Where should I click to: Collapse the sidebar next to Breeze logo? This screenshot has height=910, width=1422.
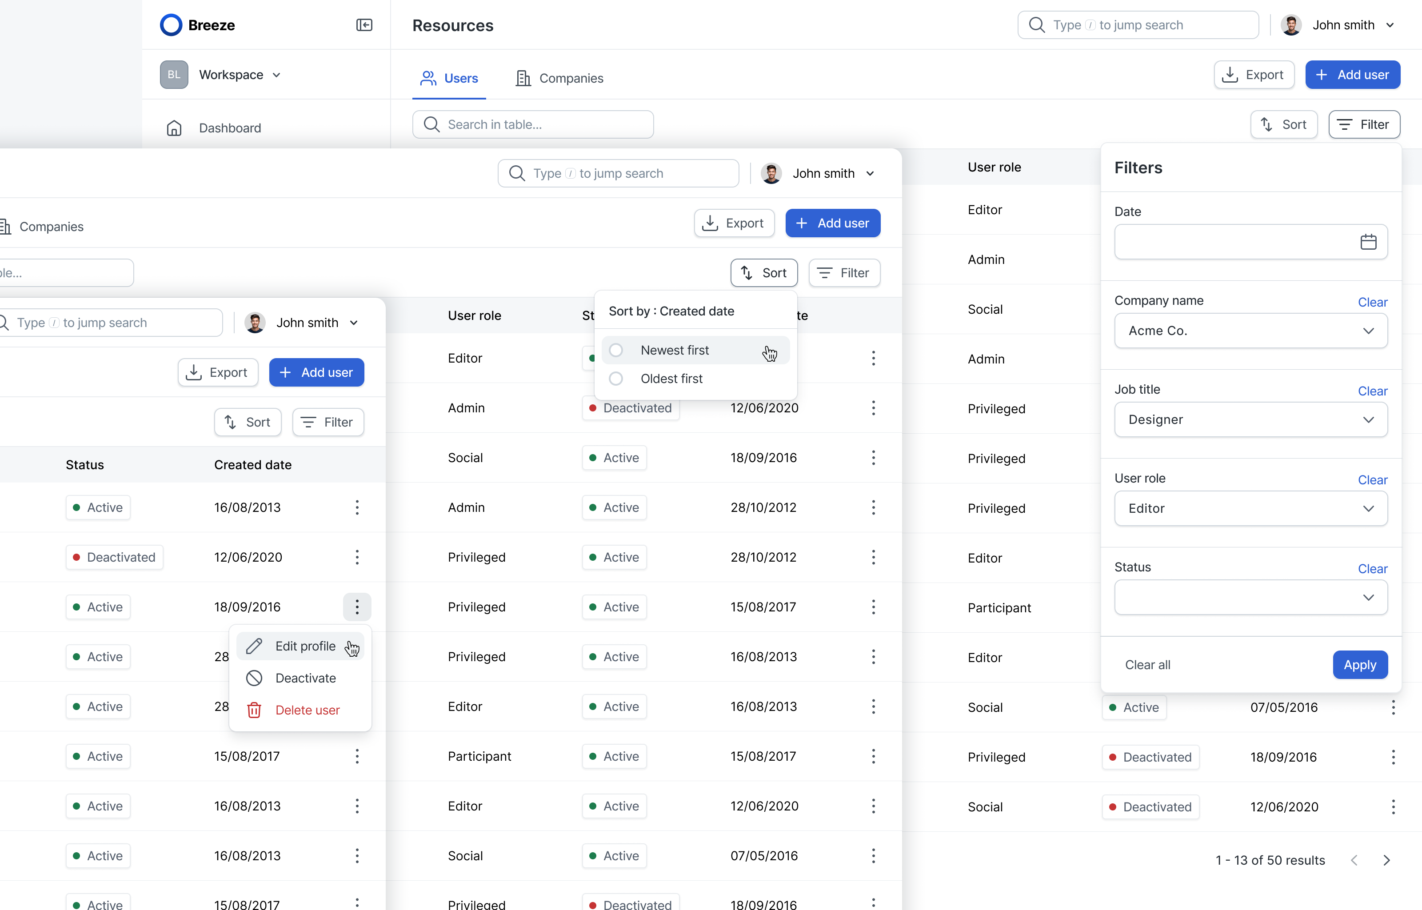(x=364, y=25)
